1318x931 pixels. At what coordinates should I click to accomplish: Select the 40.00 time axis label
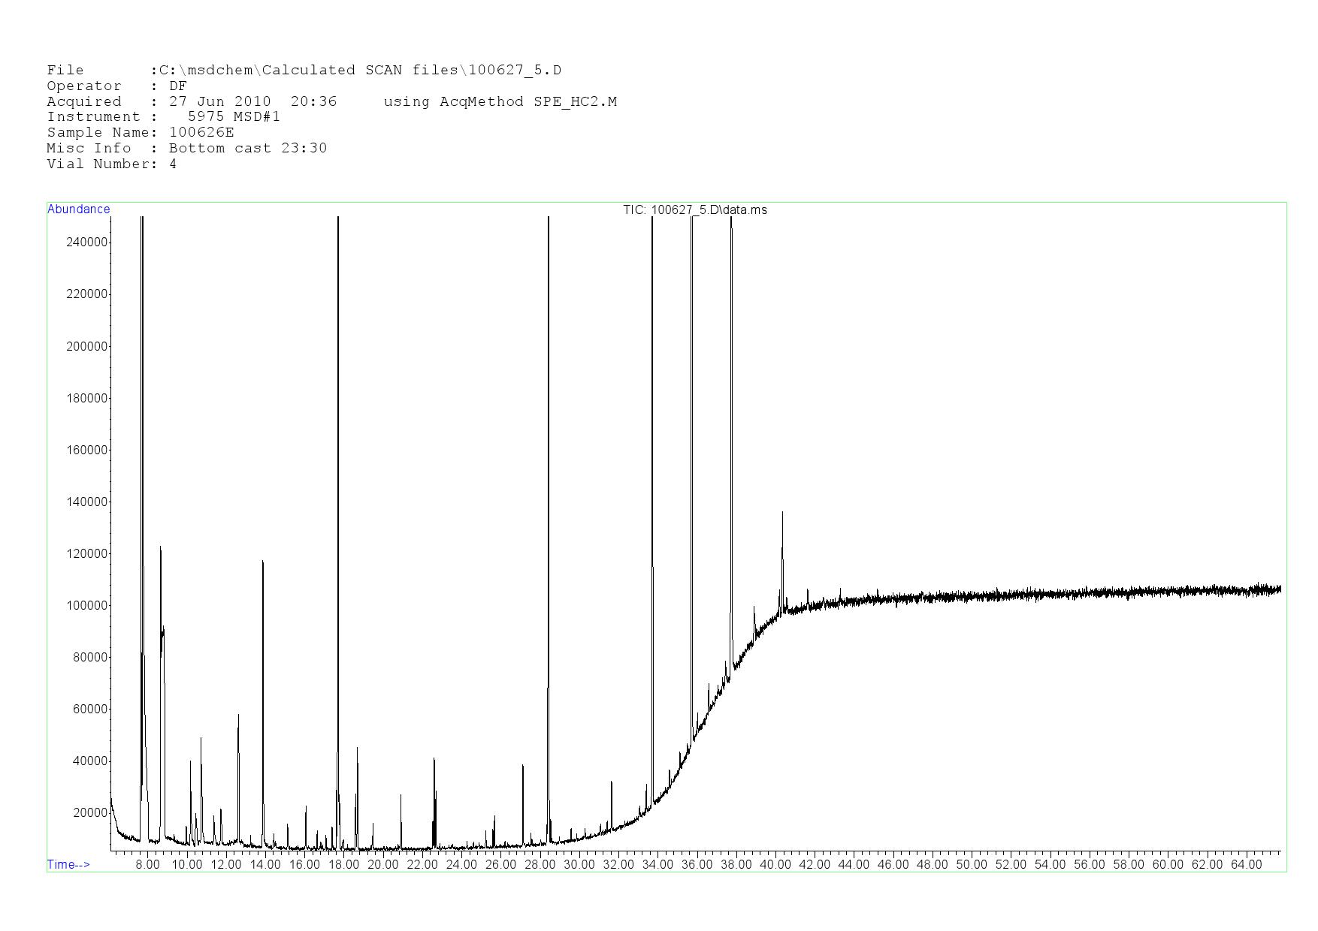[775, 865]
